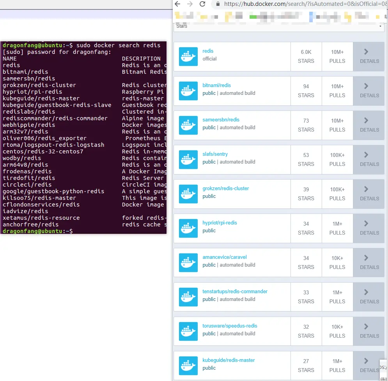Click the 33 STARS count for tenstartups/redis-commander
This screenshot has width=388, height=381.
pos(306,297)
